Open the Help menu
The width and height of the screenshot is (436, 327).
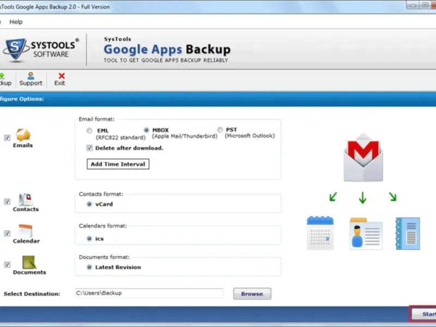(16, 22)
